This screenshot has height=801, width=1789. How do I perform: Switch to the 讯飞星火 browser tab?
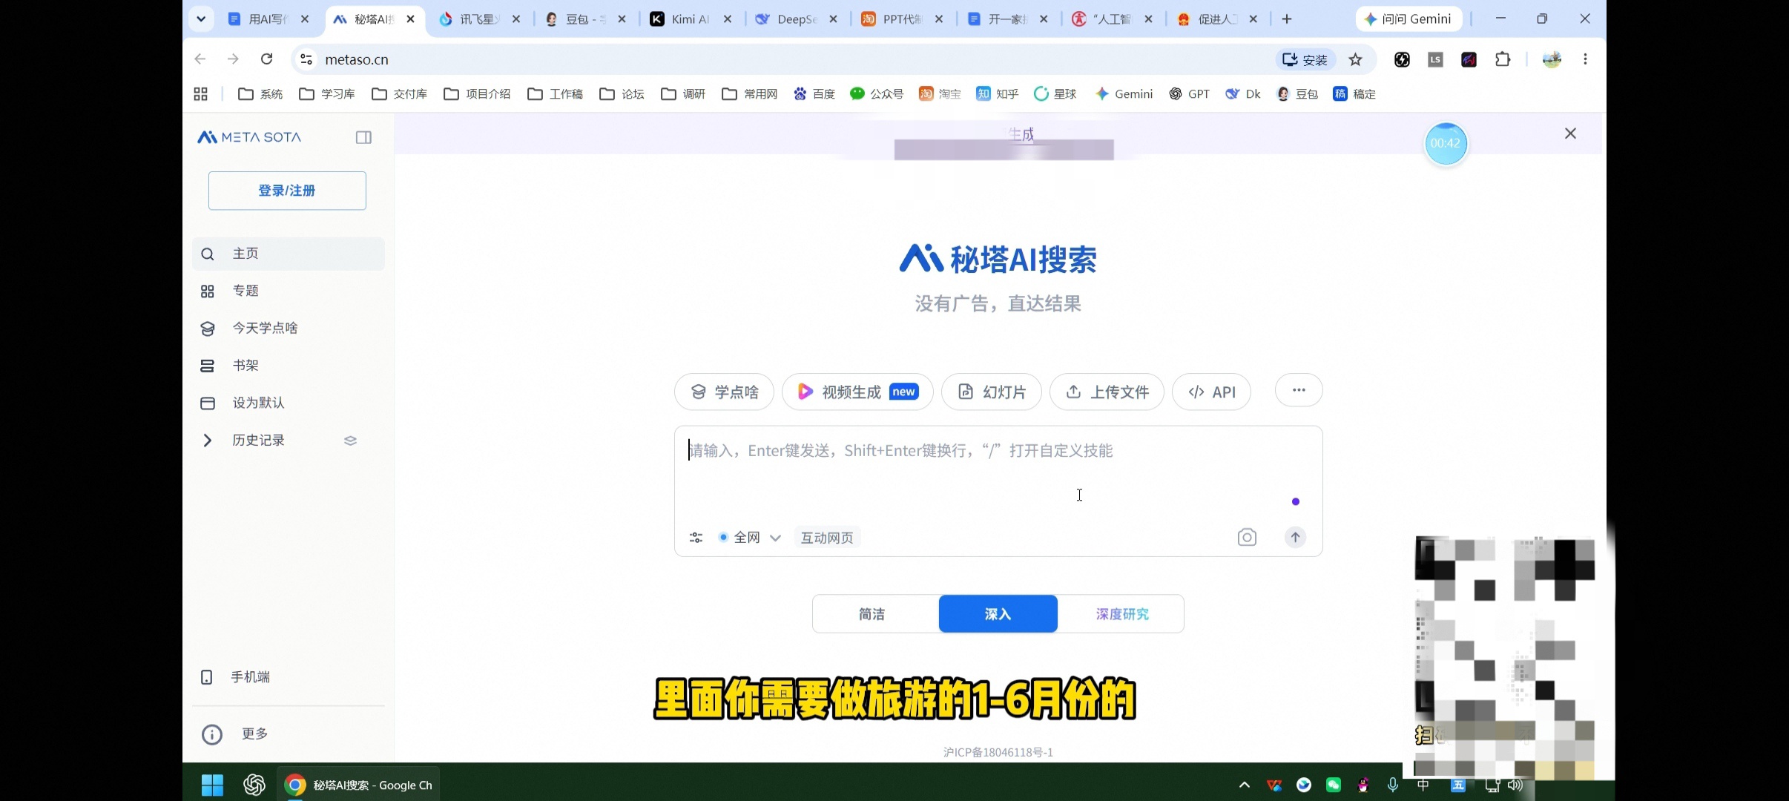click(479, 19)
